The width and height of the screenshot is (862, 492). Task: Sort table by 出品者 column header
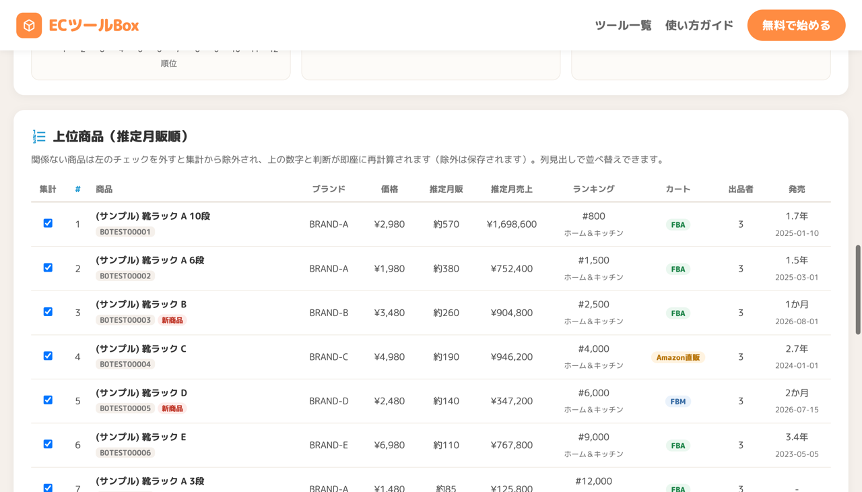coord(741,189)
